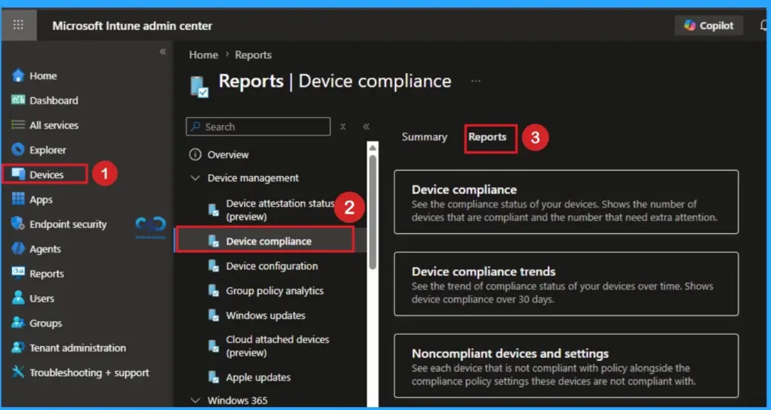Clear the search with the X icon
771x410 pixels.
point(343,126)
